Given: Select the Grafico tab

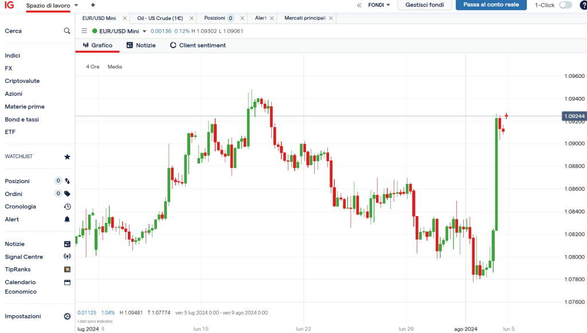Looking at the screenshot, I should (x=97, y=45).
